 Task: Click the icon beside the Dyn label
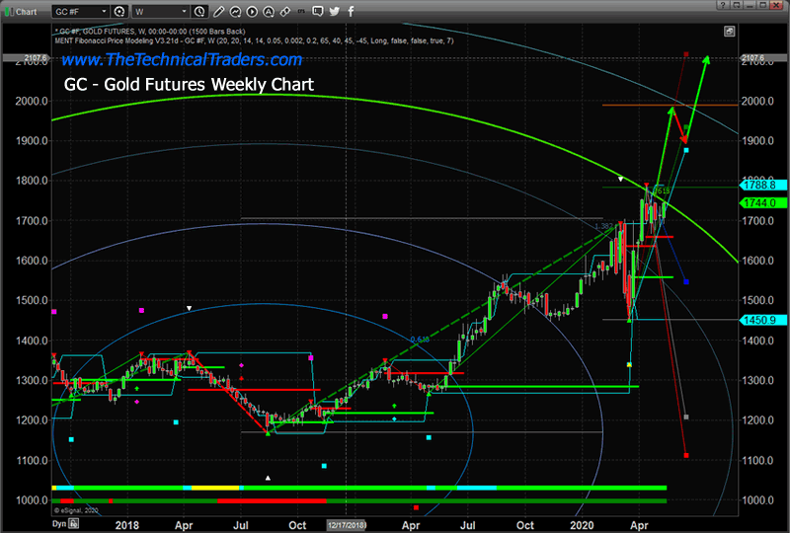pyautogui.click(x=73, y=524)
